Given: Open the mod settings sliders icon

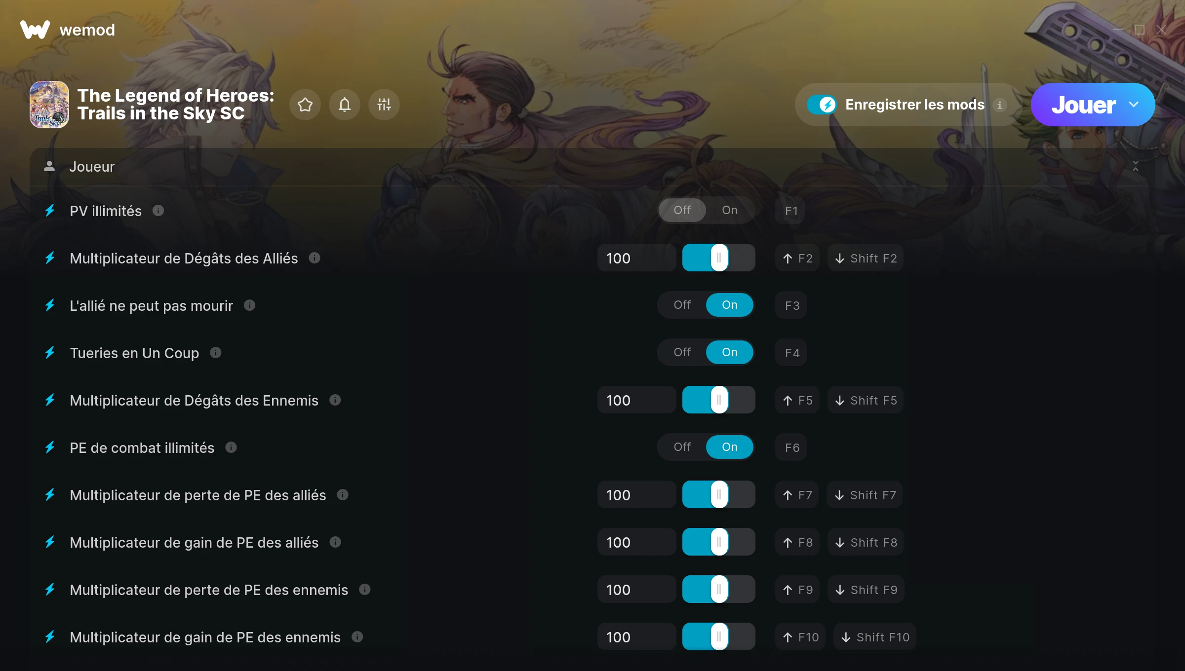Looking at the screenshot, I should tap(384, 105).
